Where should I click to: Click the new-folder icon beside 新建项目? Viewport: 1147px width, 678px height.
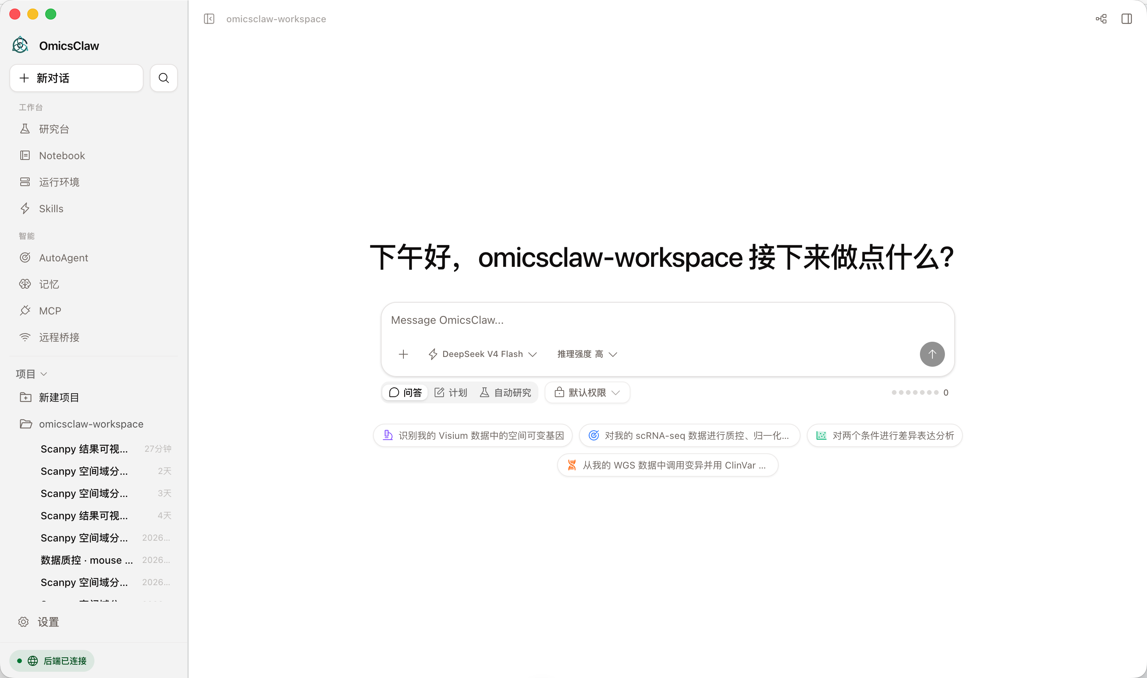click(26, 397)
